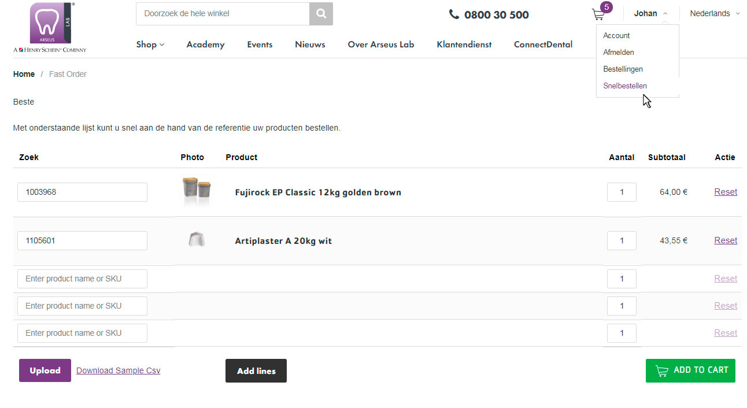Expand the Shop dropdown menu

150,44
